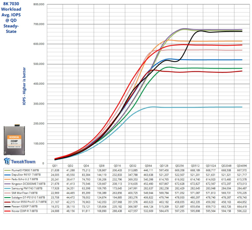The width and height of the screenshot is (252, 230).
Task: Click the Kioxia CD9P drive photo
Action: (14, 140)
